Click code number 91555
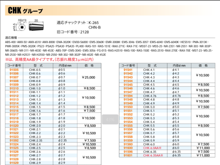The image size is (220, 165). click(x=128, y=126)
